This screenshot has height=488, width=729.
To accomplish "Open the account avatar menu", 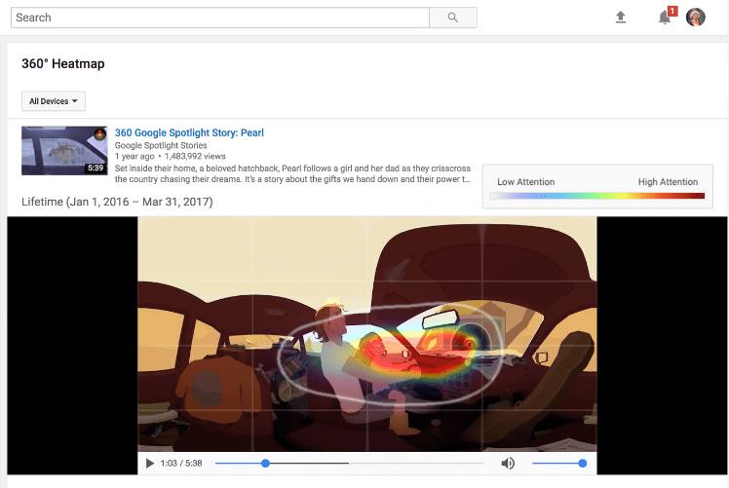I will 696,18.
